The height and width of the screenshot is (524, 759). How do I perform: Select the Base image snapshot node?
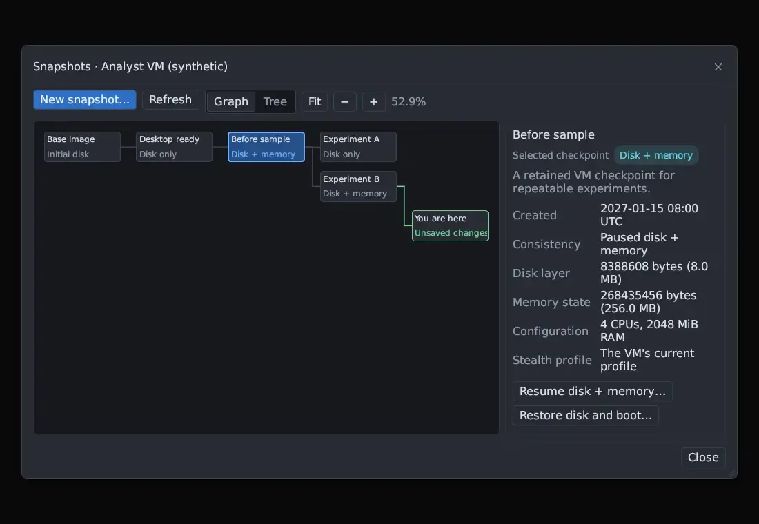pos(82,147)
